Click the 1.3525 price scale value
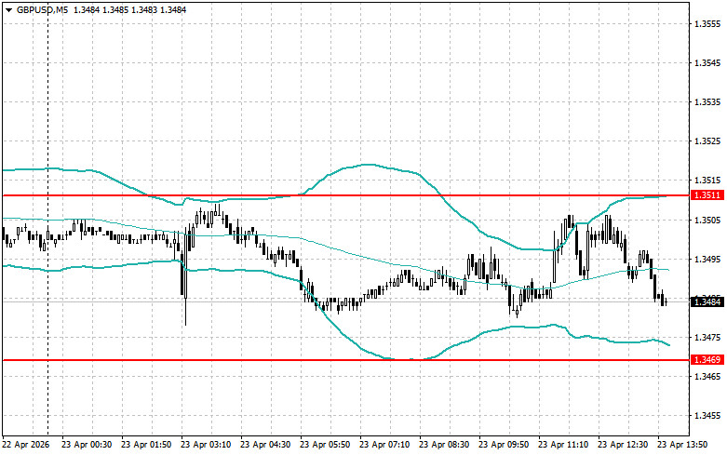 point(707,141)
